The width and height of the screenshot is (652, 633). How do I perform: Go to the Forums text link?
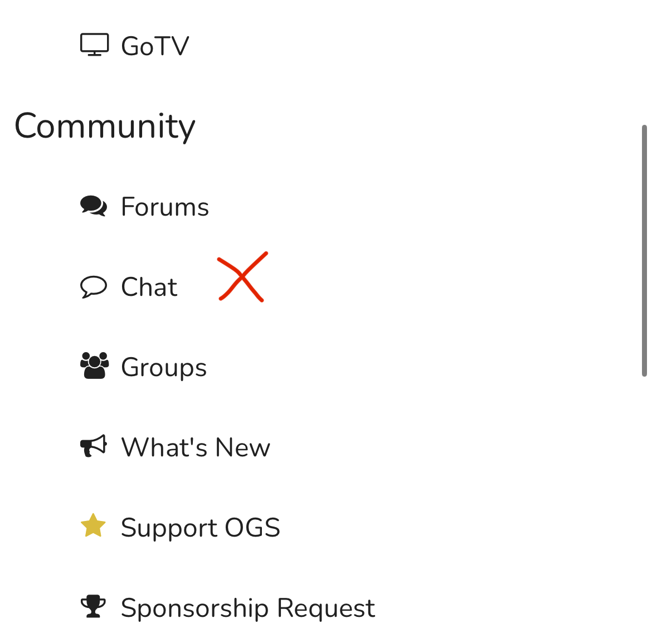click(x=165, y=207)
